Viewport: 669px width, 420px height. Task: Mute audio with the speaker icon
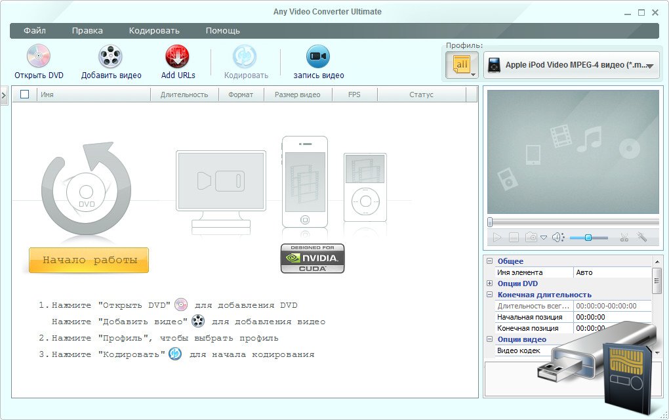click(558, 238)
